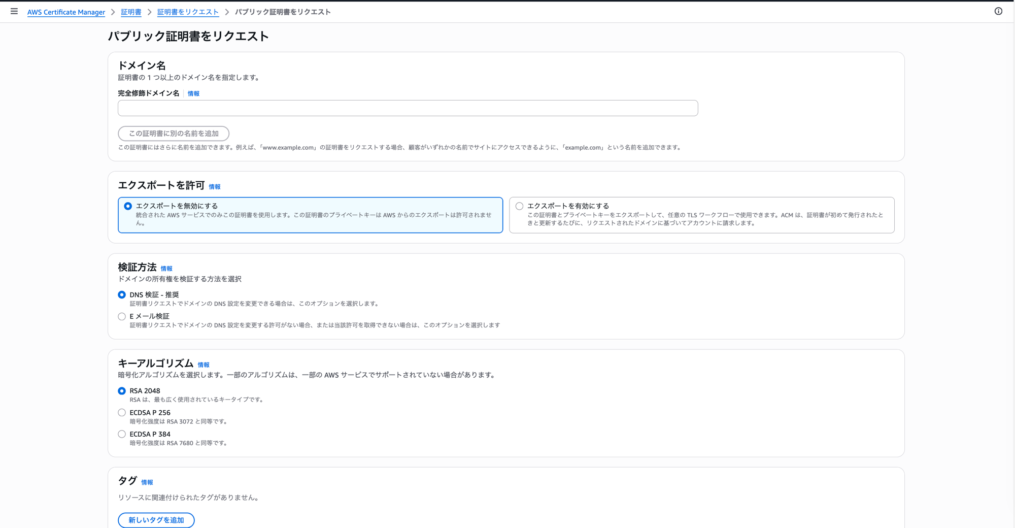1015x528 pixels.
Task: Click the パブリック証明書をリクエスト page heading
Action: 188,36
